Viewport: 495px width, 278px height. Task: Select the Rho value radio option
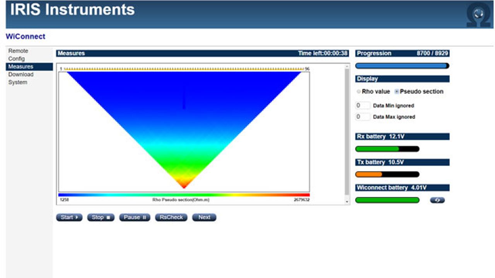(358, 92)
